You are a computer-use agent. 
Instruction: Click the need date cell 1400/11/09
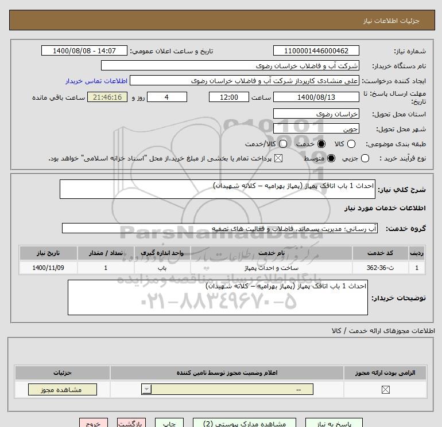tap(48, 268)
